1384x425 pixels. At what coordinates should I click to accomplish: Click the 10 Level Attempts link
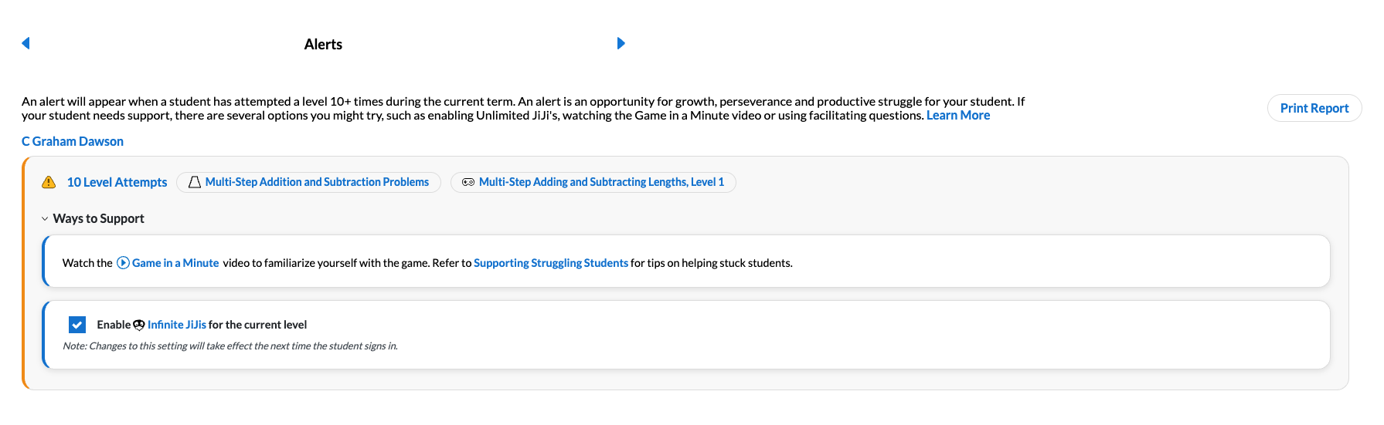click(x=117, y=182)
